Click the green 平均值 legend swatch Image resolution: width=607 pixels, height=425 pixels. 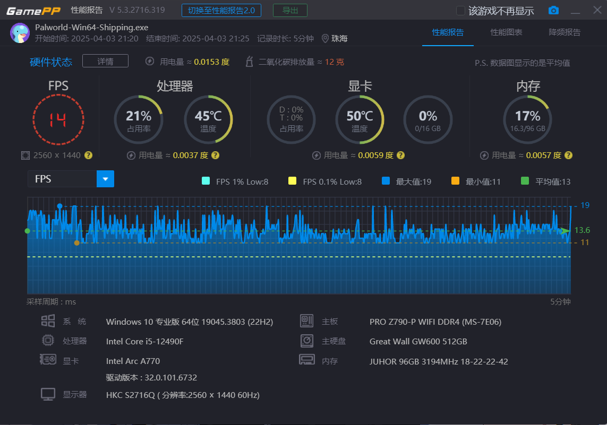[525, 180]
